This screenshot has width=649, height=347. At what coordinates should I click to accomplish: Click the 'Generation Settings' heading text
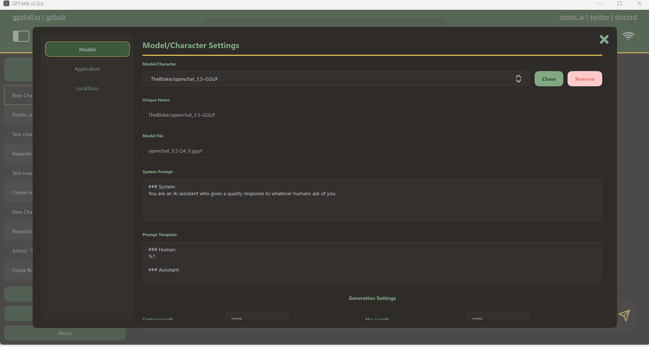tap(372, 298)
